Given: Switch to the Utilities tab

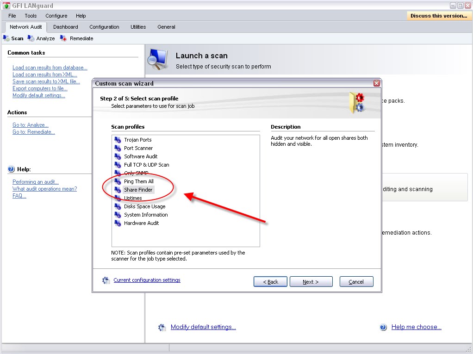Looking at the screenshot, I should pos(138,27).
